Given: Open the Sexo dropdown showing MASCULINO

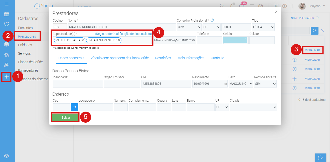Looking at the screenshot, I should coord(241,84).
